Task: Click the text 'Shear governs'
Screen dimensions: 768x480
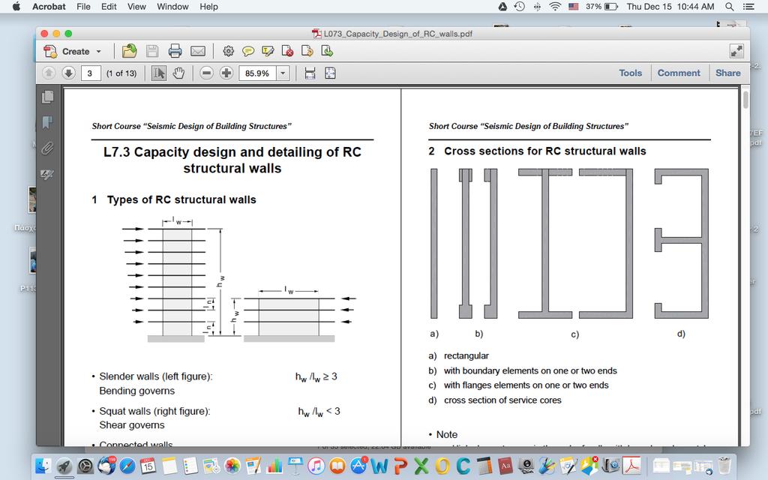Action: (x=132, y=425)
